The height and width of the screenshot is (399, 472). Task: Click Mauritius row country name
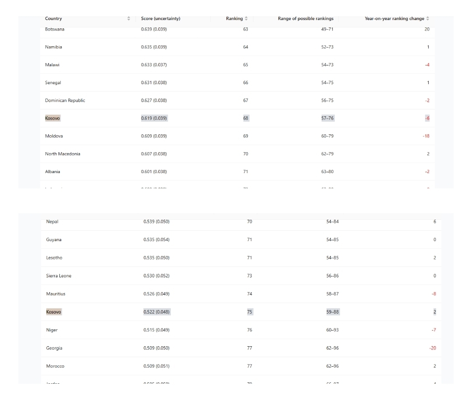tap(56, 294)
